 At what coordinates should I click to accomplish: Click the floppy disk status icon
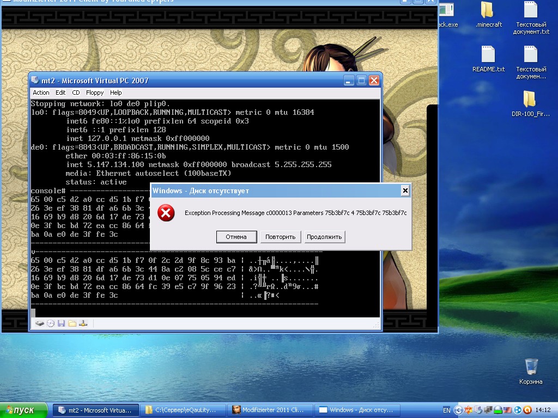(61, 323)
